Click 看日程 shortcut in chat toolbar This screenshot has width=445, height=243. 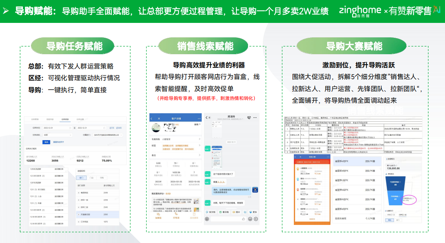pos(224,212)
